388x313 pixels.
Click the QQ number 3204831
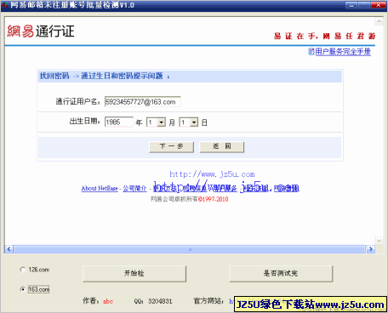tap(160, 301)
